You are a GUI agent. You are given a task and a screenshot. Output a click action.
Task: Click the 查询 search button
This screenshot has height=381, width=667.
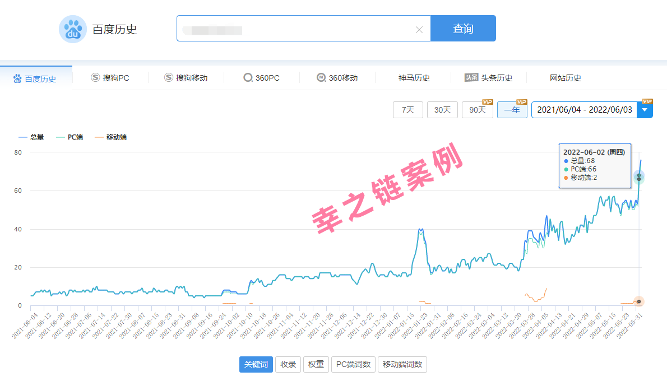coord(463,29)
